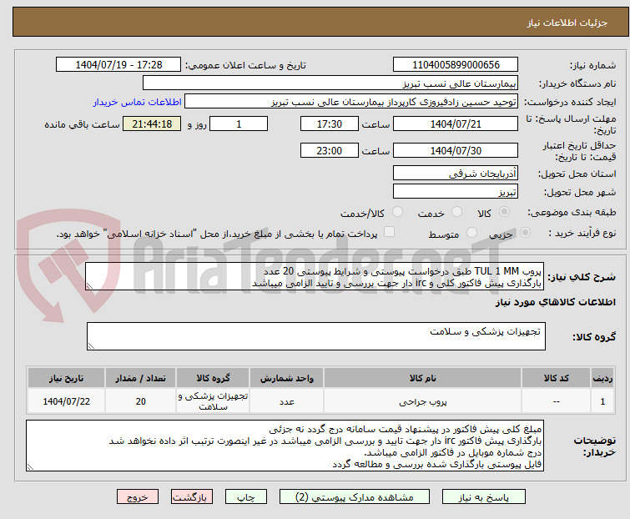Click the delivery city field تبریز
630x519 pixels.
tap(456, 192)
